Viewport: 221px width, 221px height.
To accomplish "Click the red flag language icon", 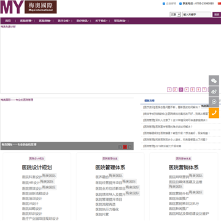I will pyautogui.click(x=219, y=3).
